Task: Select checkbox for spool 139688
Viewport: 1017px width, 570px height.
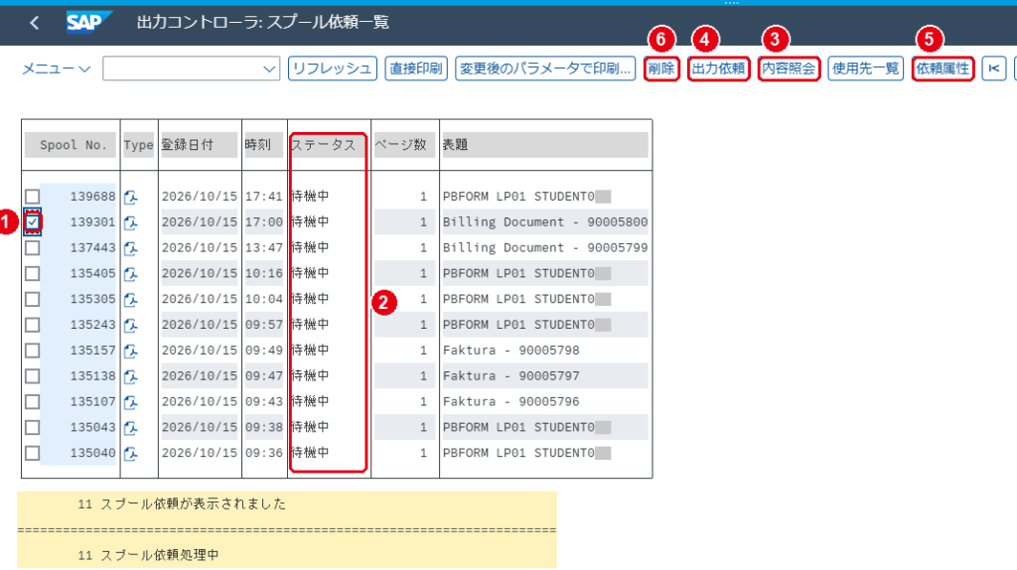Action: click(x=33, y=197)
